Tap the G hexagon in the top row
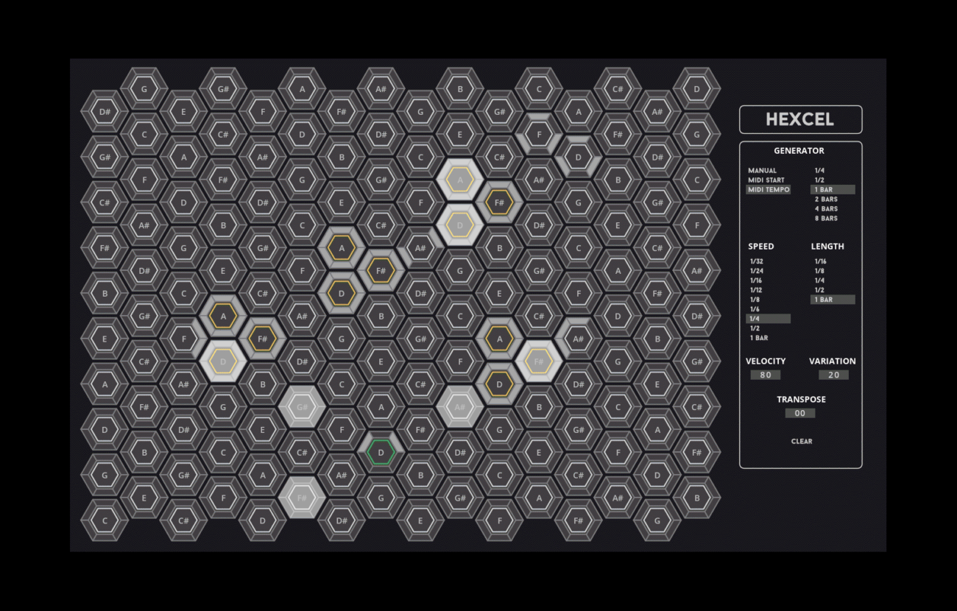957x611 pixels. click(144, 89)
